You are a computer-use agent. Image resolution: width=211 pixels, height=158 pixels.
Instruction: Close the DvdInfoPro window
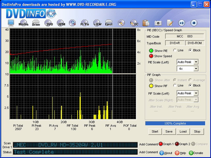click(207, 5)
